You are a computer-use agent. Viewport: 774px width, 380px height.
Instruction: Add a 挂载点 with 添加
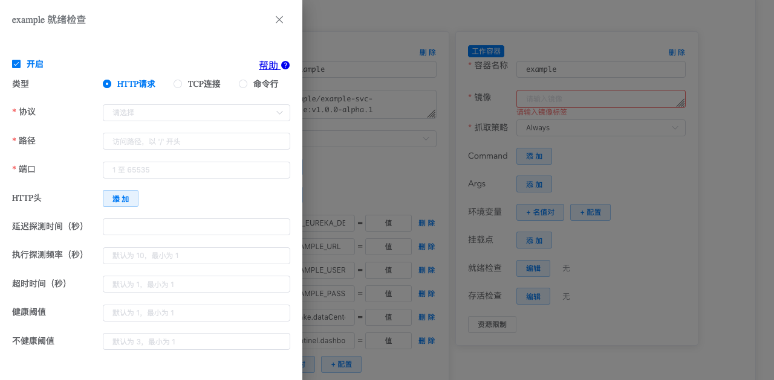point(534,240)
